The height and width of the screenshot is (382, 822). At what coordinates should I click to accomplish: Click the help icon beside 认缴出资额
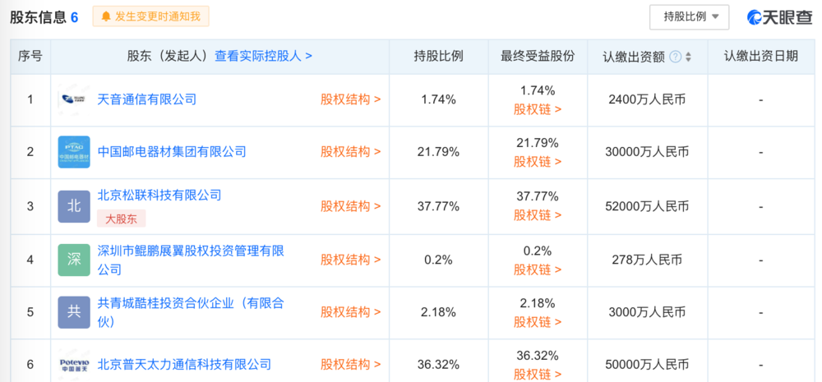[676, 57]
